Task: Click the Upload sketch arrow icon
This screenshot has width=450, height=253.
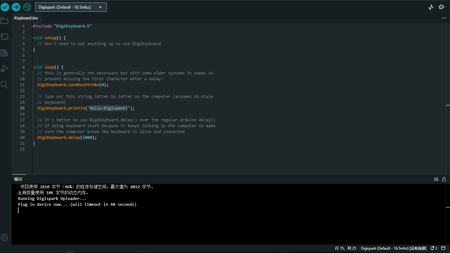Action: (x=16, y=7)
